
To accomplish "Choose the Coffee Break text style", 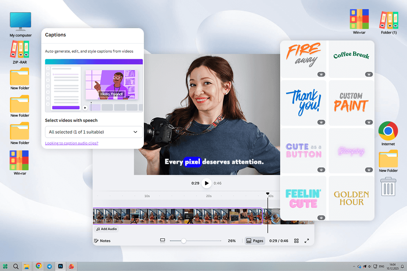I will [351, 59].
